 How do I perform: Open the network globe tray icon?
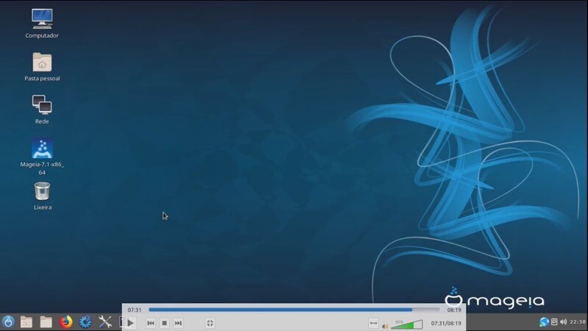click(x=544, y=322)
